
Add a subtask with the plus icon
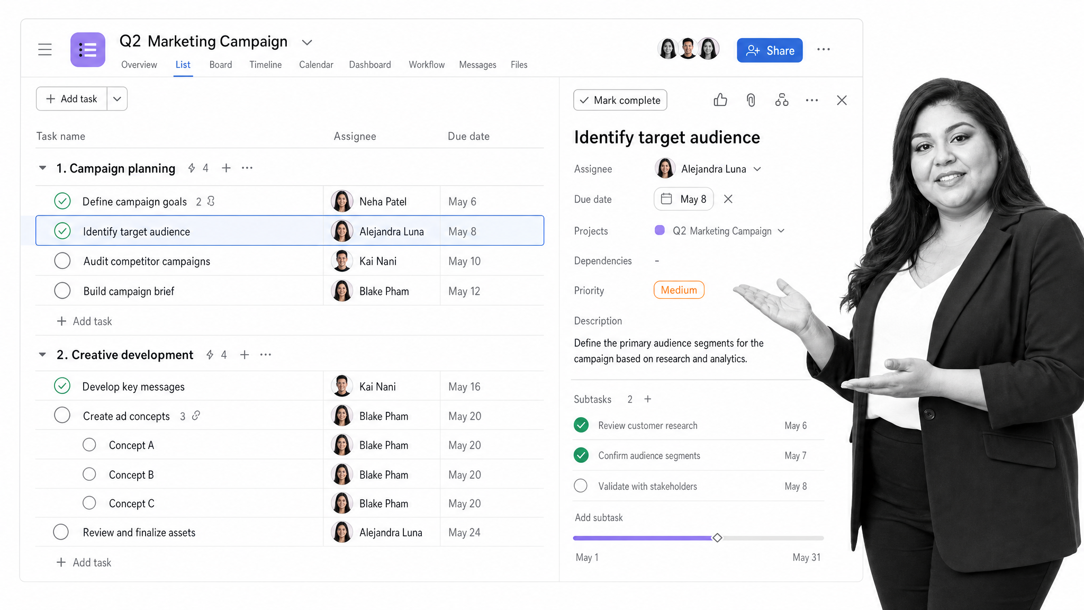[x=647, y=399]
